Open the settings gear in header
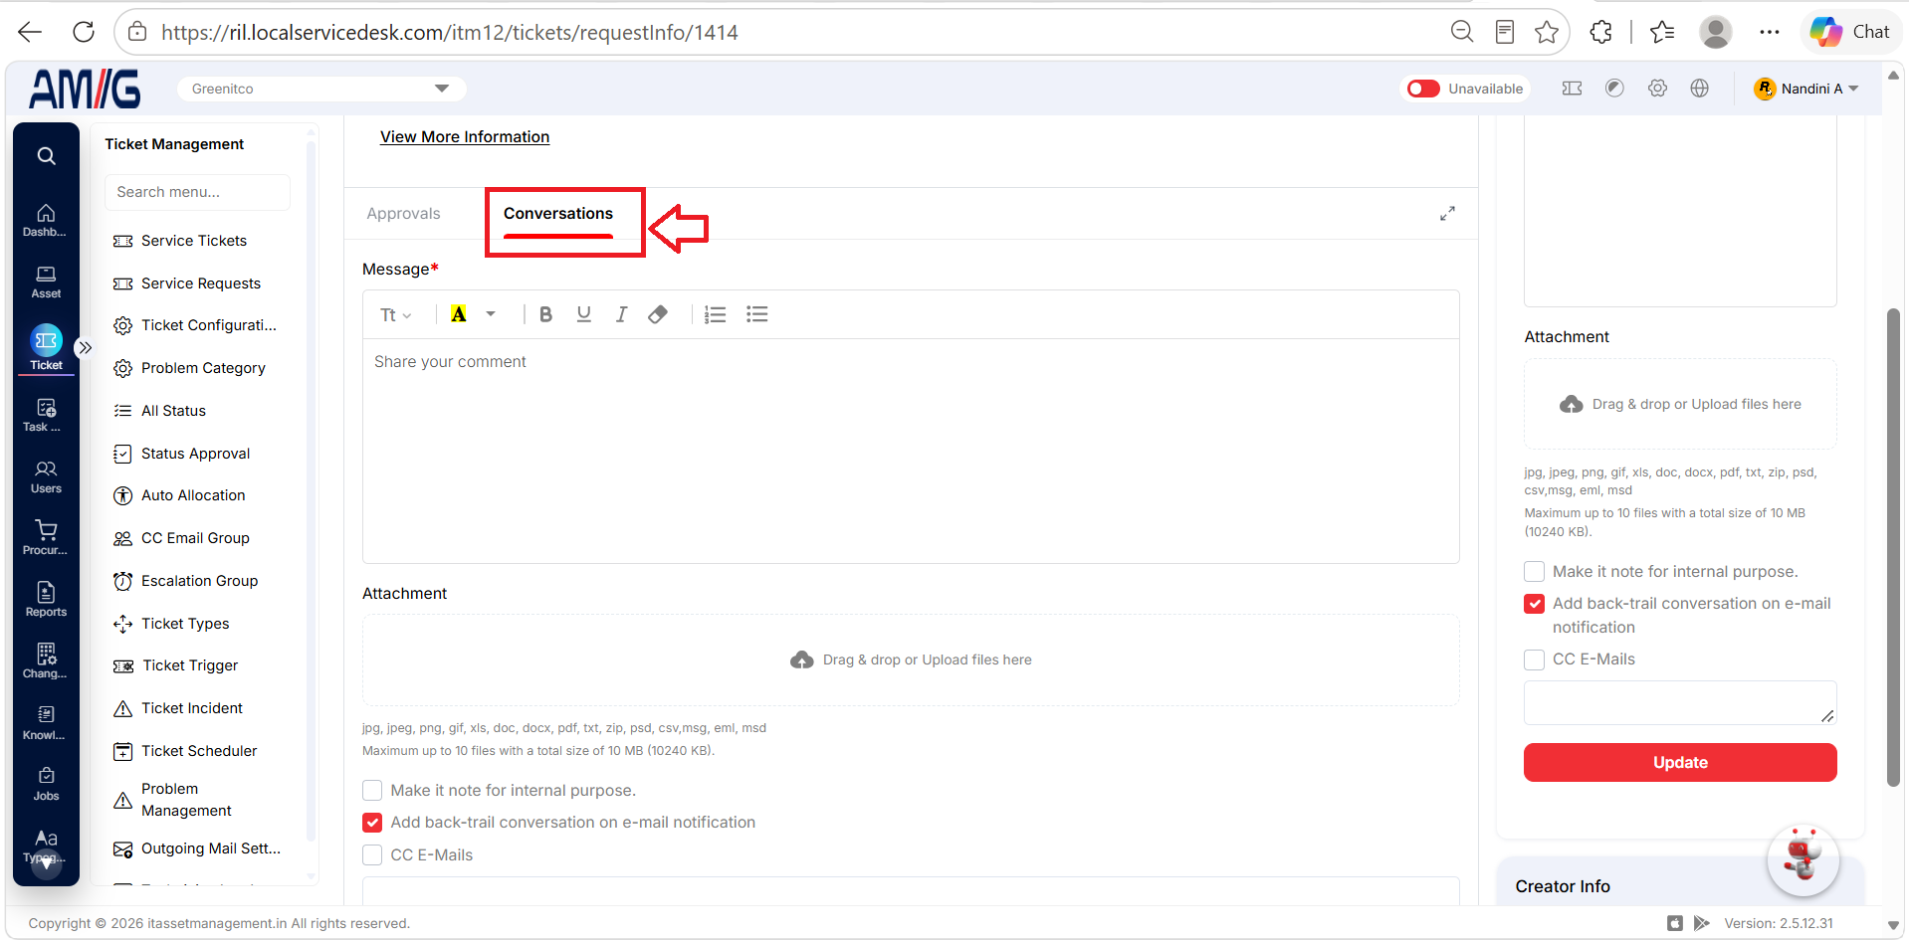 1657,89
